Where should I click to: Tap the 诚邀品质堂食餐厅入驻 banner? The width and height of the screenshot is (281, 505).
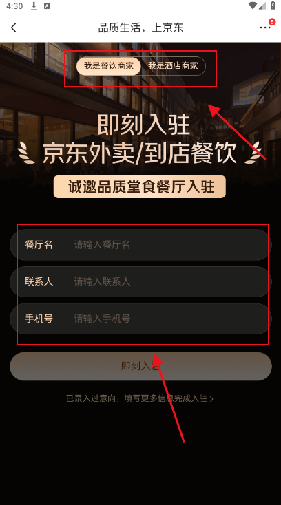[140, 187]
